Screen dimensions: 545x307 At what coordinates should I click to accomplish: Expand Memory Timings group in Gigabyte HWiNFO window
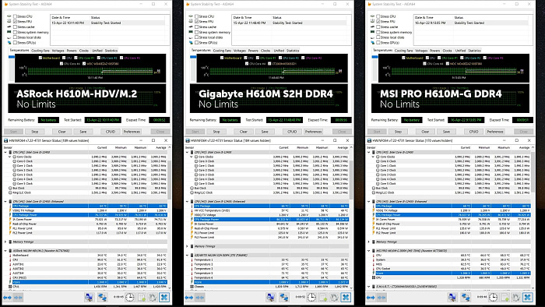[x=188, y=246]
